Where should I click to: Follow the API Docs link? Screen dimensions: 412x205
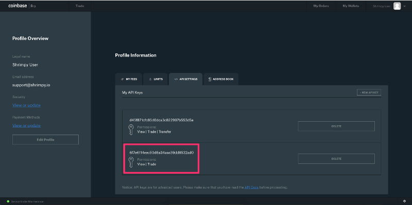[251, 188]
